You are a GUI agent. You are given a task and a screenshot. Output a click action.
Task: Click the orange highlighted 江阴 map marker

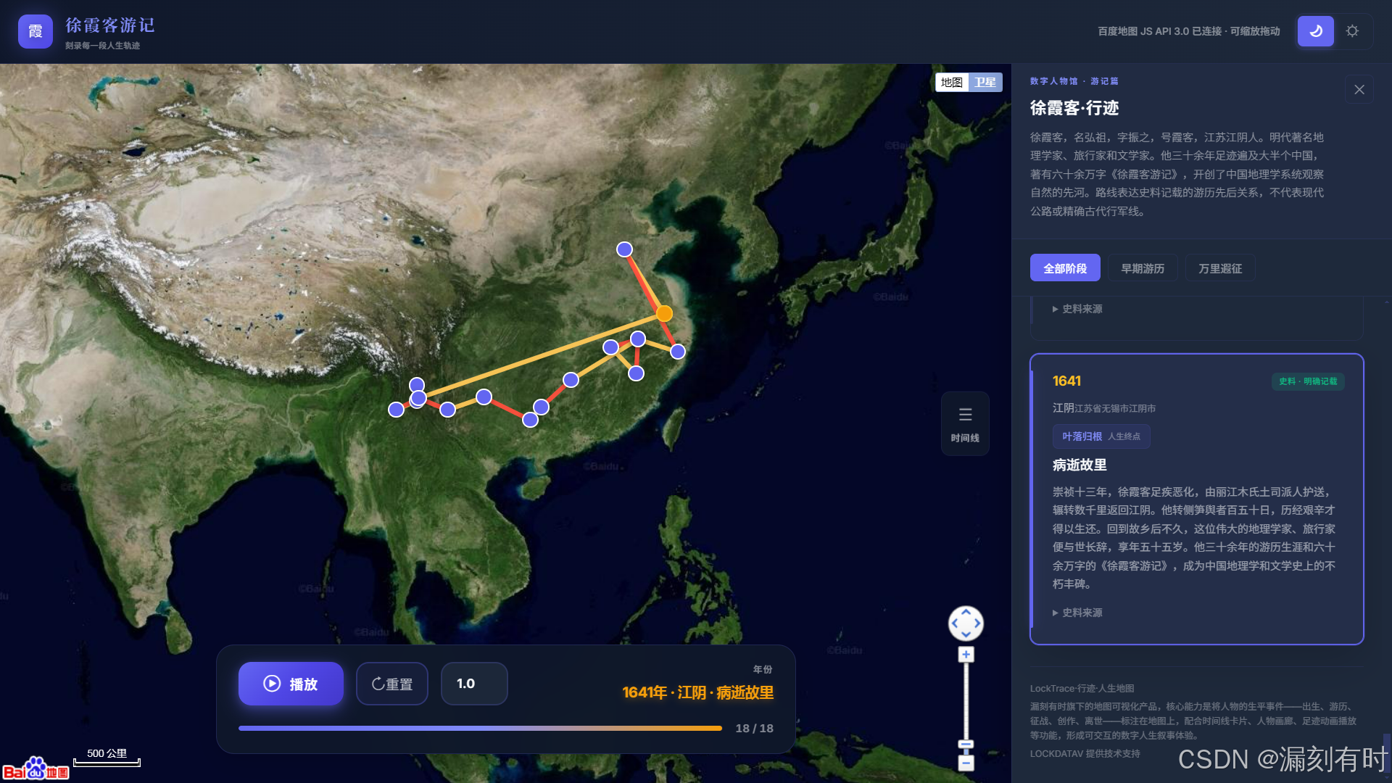tap(664, 313)
